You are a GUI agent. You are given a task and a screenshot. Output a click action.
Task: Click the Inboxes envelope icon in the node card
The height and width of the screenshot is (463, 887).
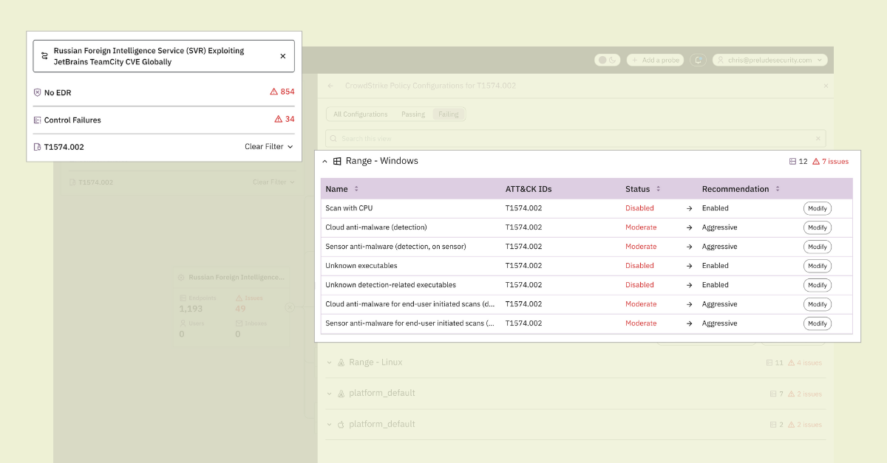coord(239,323)
